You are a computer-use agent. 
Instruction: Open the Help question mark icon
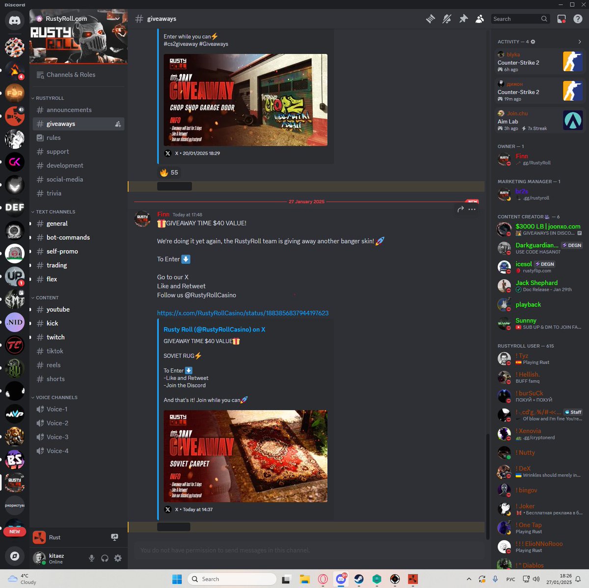578,19
